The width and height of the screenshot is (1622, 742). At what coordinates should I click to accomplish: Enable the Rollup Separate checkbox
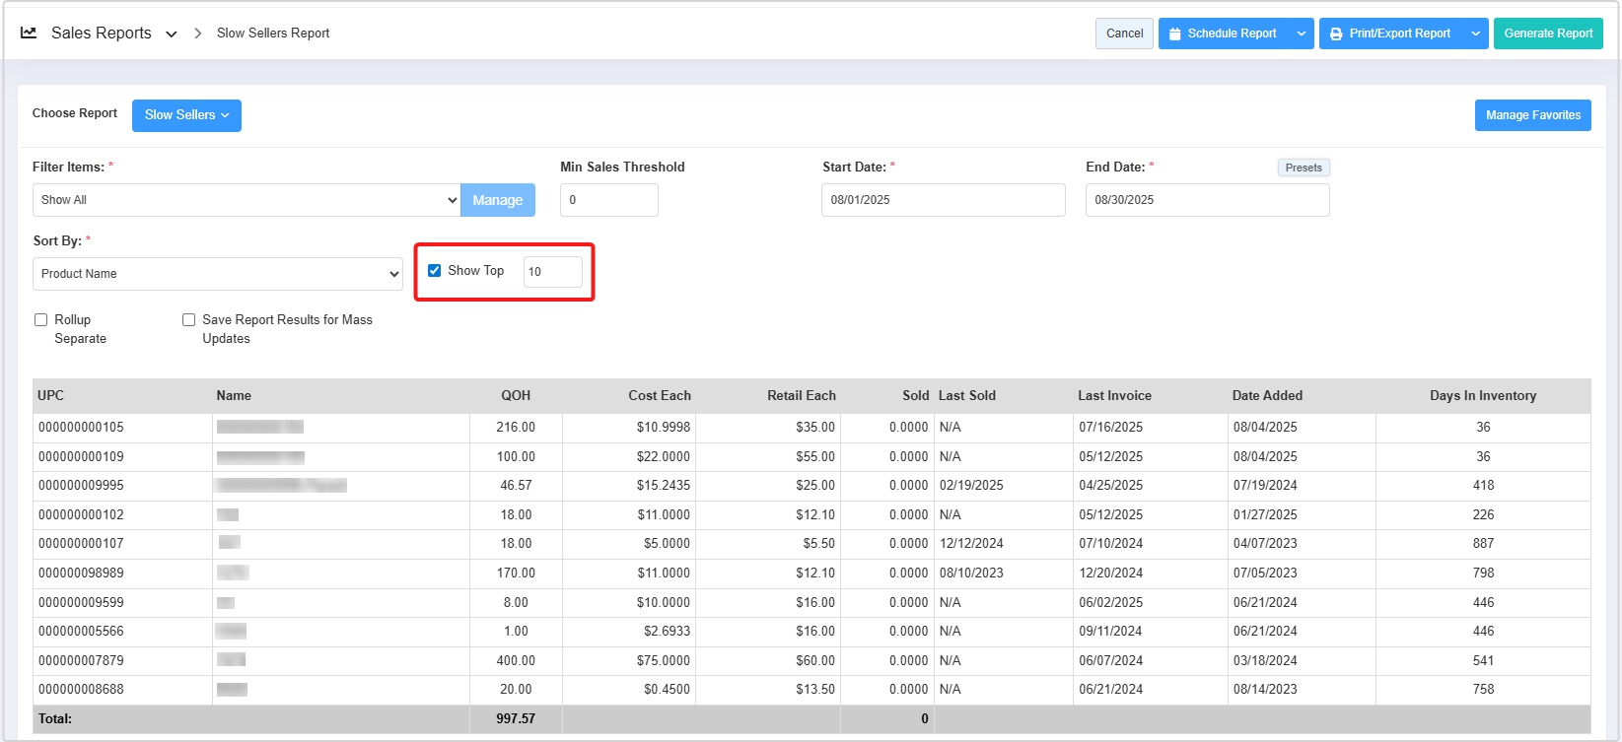pos(41,320)
